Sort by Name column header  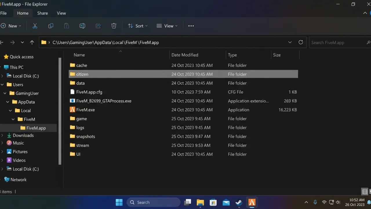79,55
